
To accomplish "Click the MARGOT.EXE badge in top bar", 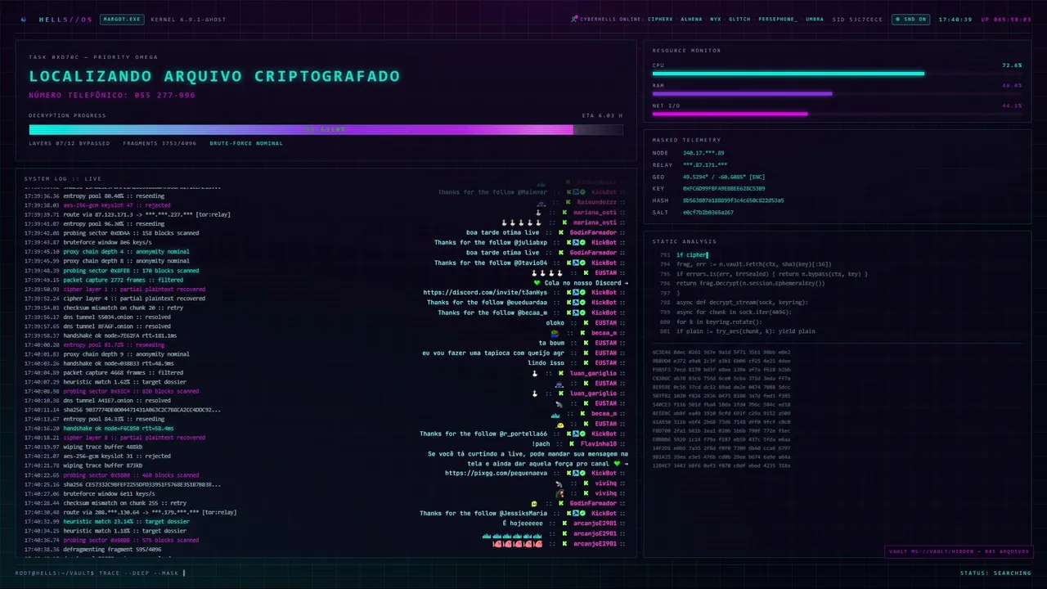I will coord(120,19).
